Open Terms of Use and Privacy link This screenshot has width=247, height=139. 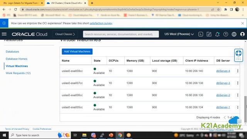[x=17, y=129]
